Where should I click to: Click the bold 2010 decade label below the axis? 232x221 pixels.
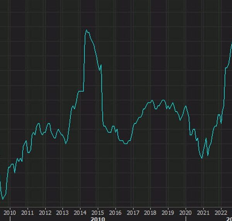click(x=98, y=219)
